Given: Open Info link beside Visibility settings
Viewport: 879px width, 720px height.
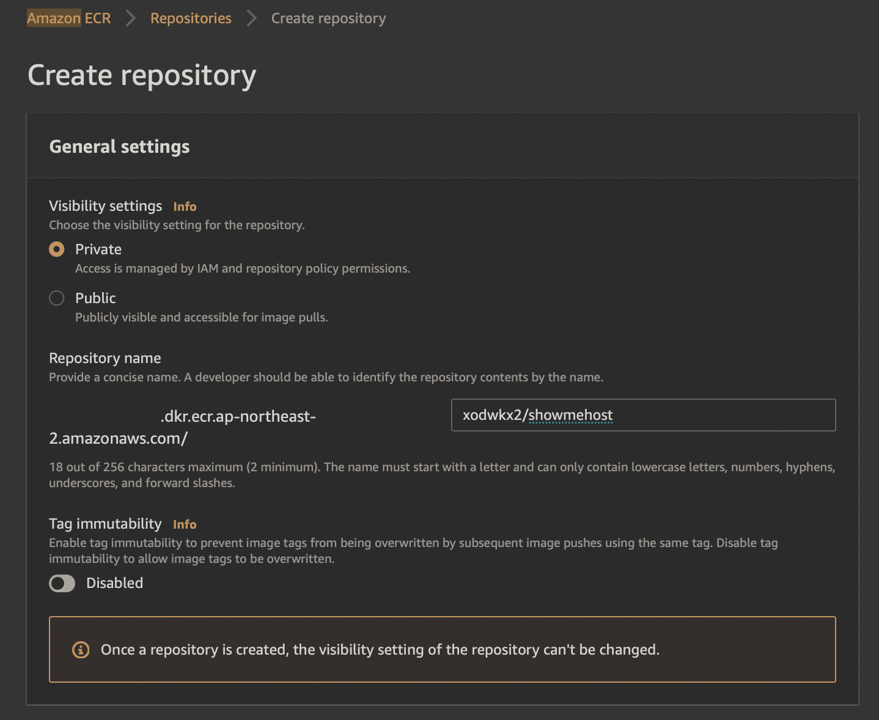Looking at the screenshot, I should (x=185, y=207).
